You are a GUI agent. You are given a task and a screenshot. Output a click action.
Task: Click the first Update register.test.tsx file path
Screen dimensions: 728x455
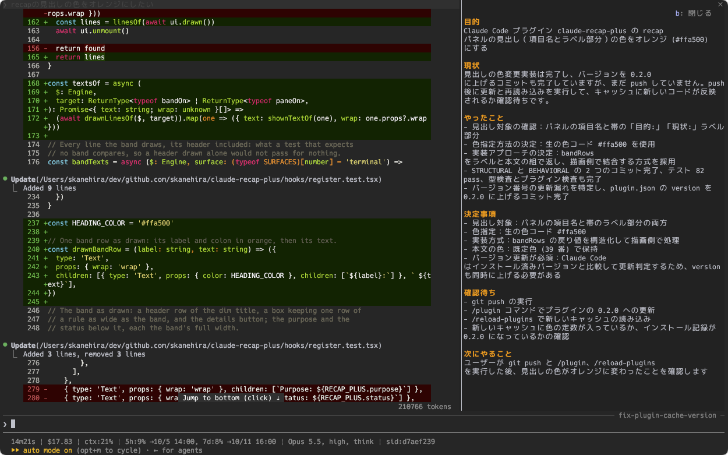(x=208, y=179)
